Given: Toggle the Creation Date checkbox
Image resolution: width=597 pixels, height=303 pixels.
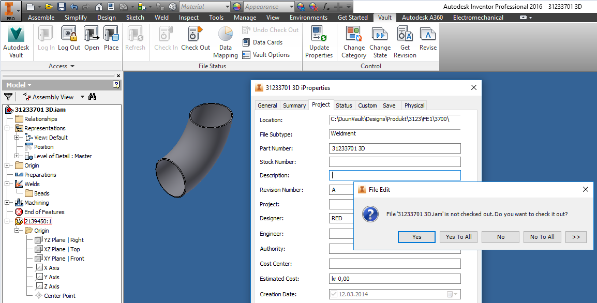Looking at the screenshot, I should point(334,294).
